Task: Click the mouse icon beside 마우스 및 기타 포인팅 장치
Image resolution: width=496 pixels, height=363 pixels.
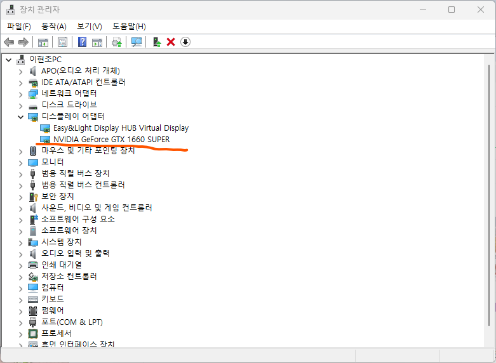Action: point(33,151)
